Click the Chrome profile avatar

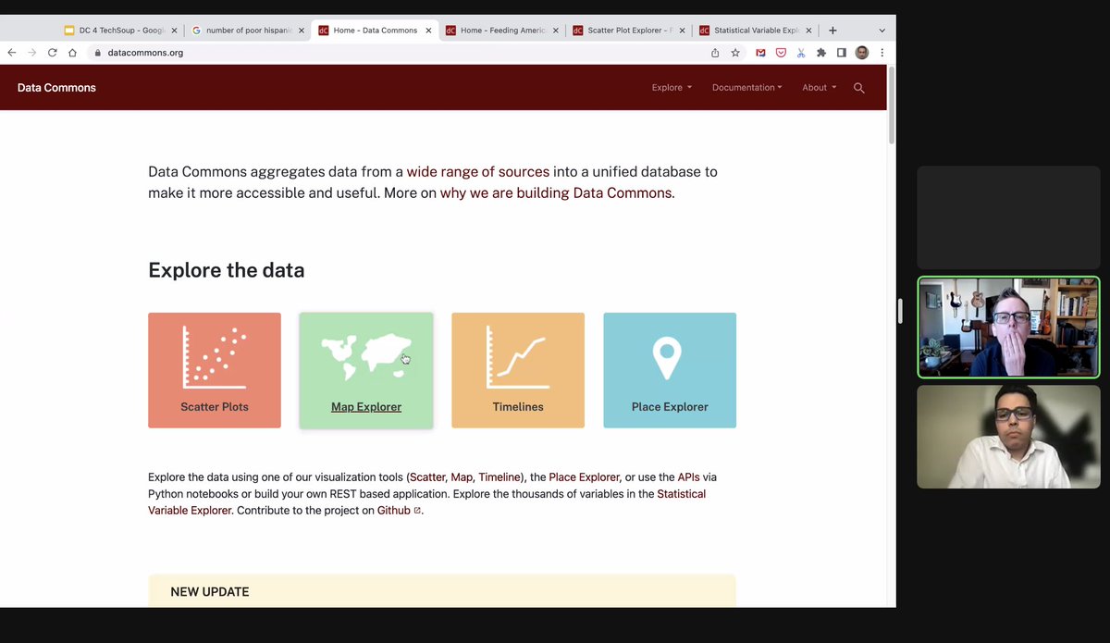tap(862, 53)
